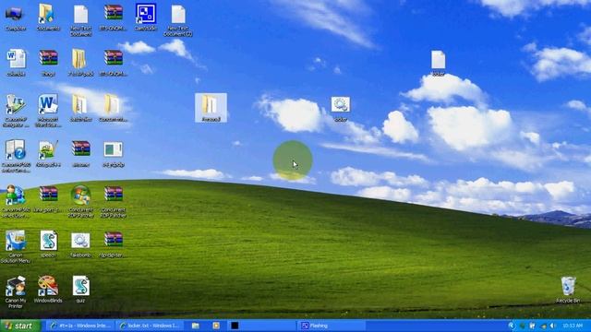This screenshot has height=332, width=591.
Task: Select the Canon My Printer shortcut
Action: pyautogui.click(x=15, y=292)
